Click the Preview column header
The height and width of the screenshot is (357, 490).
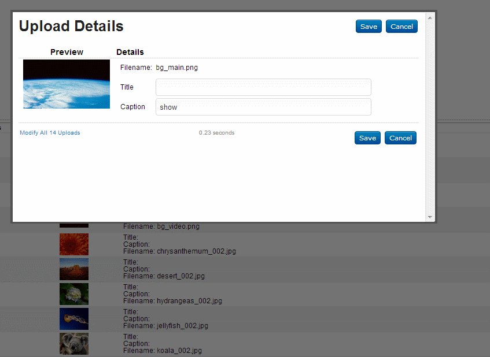click(67, 52)
